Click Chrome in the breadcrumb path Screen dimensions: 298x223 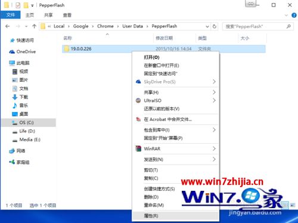click(x=105, y=26)
